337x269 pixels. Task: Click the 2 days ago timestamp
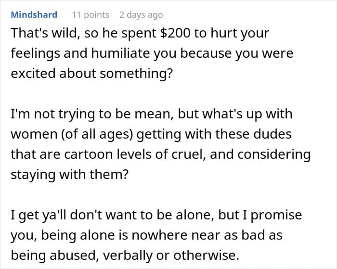pyautogui.click(x=141, y=15)
